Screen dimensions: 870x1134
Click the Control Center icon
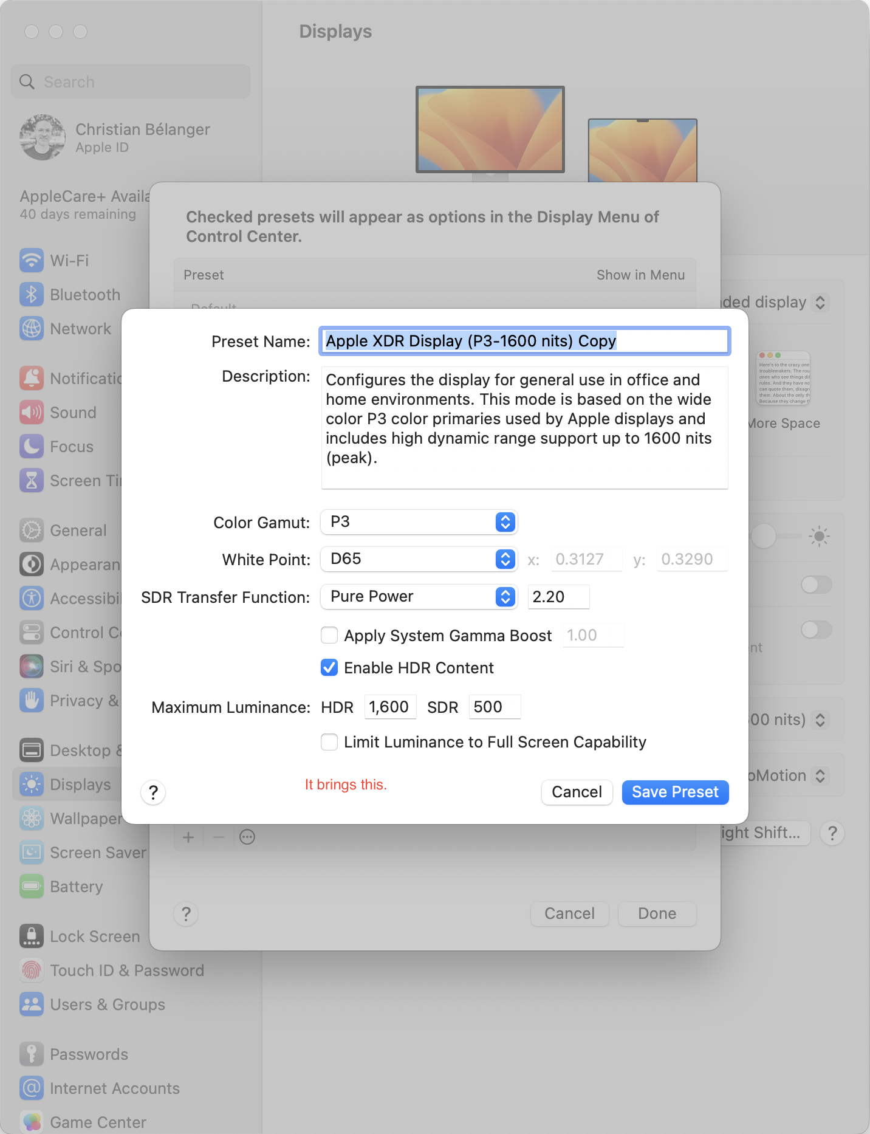tap(32, 633)
